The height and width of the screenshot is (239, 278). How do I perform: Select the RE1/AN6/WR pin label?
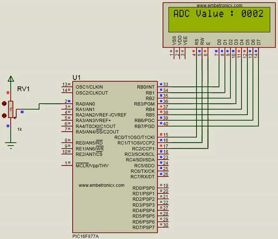coord(89,148)
